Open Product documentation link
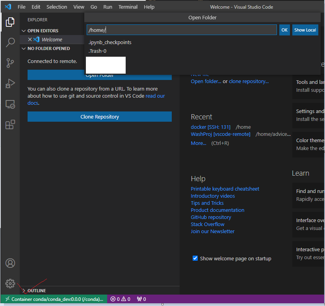 (217, 210)
